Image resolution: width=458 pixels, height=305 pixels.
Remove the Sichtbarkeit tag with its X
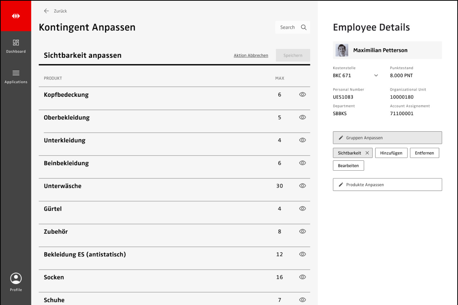point(367,153)
